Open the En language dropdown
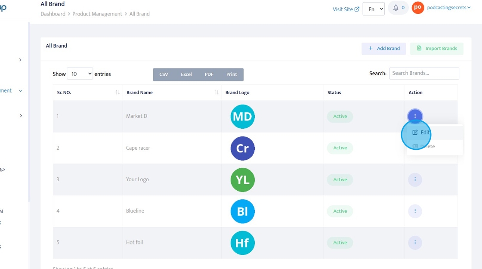This screenshot has height=269, width=482. click(373, 9)
